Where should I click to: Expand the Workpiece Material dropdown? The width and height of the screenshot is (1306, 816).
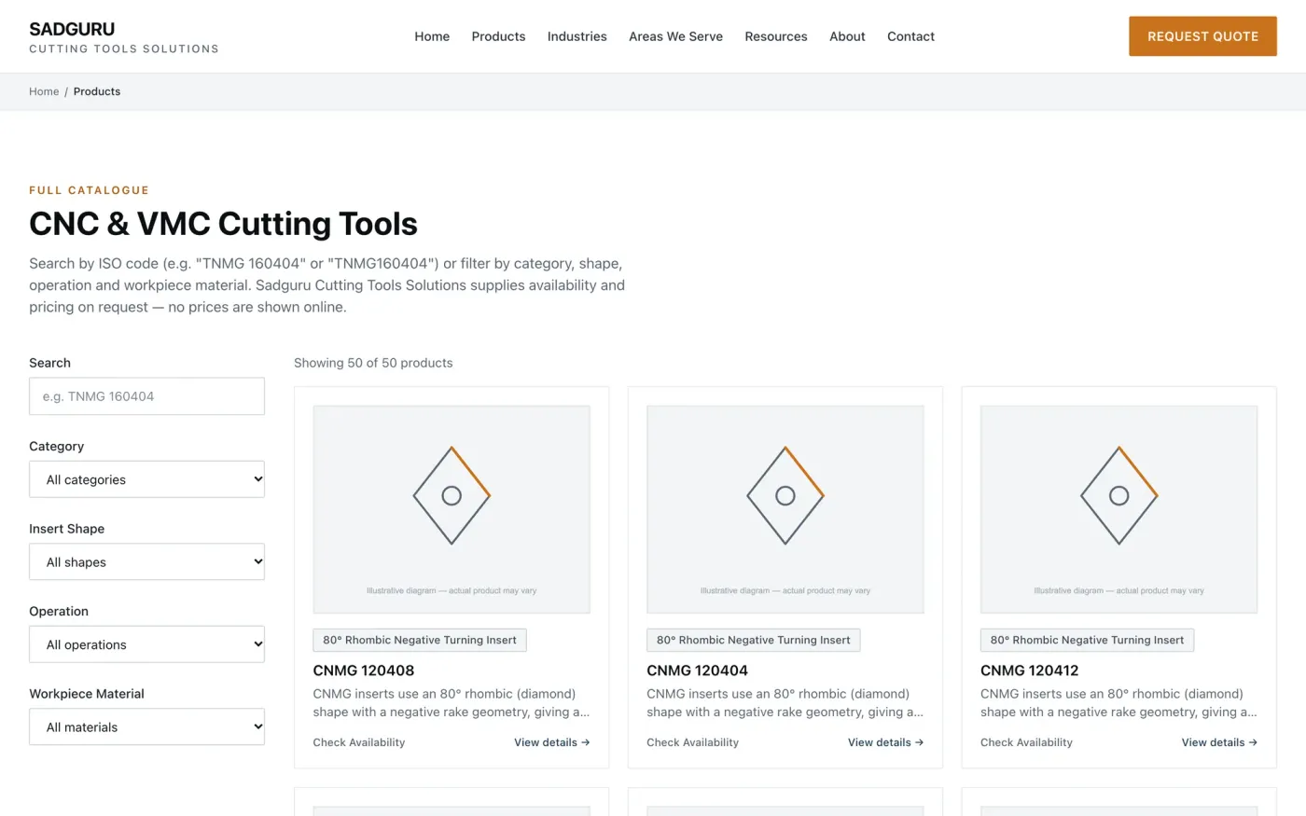click(146, 727)
